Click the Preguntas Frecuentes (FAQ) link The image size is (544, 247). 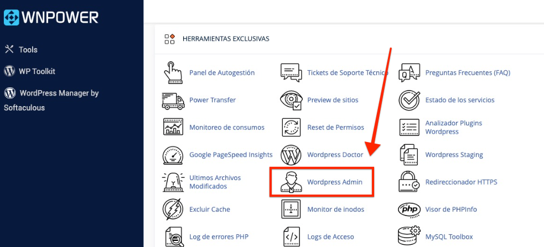point(467,72)
